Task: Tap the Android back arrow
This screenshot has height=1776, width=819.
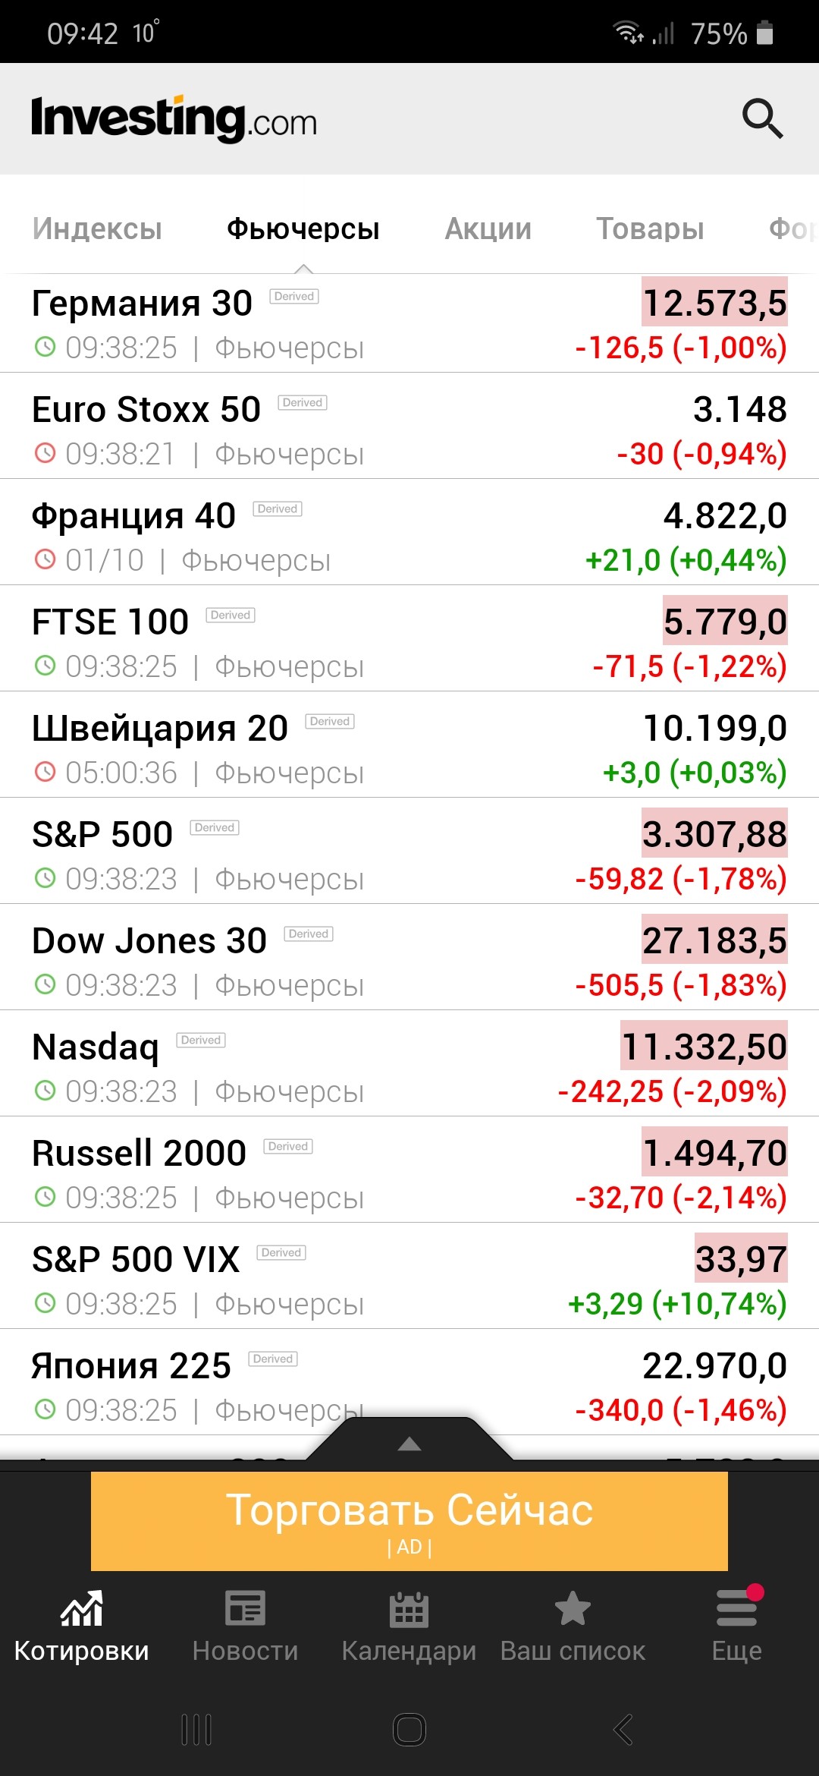Action: click(x=623, y=1730)
